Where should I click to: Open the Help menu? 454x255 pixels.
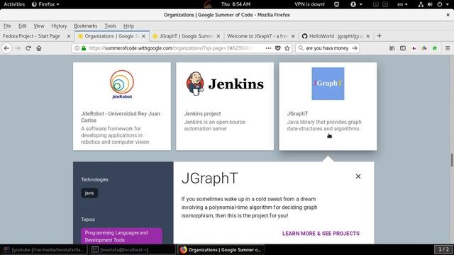128,26
